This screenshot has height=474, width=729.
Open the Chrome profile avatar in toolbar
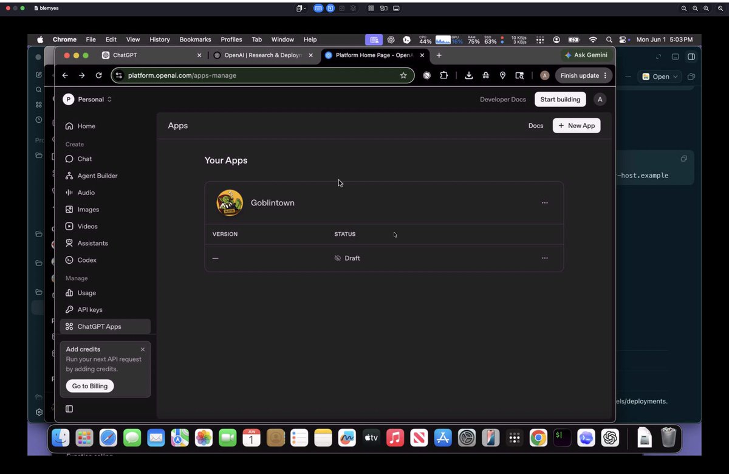click(x=545, y=75)
